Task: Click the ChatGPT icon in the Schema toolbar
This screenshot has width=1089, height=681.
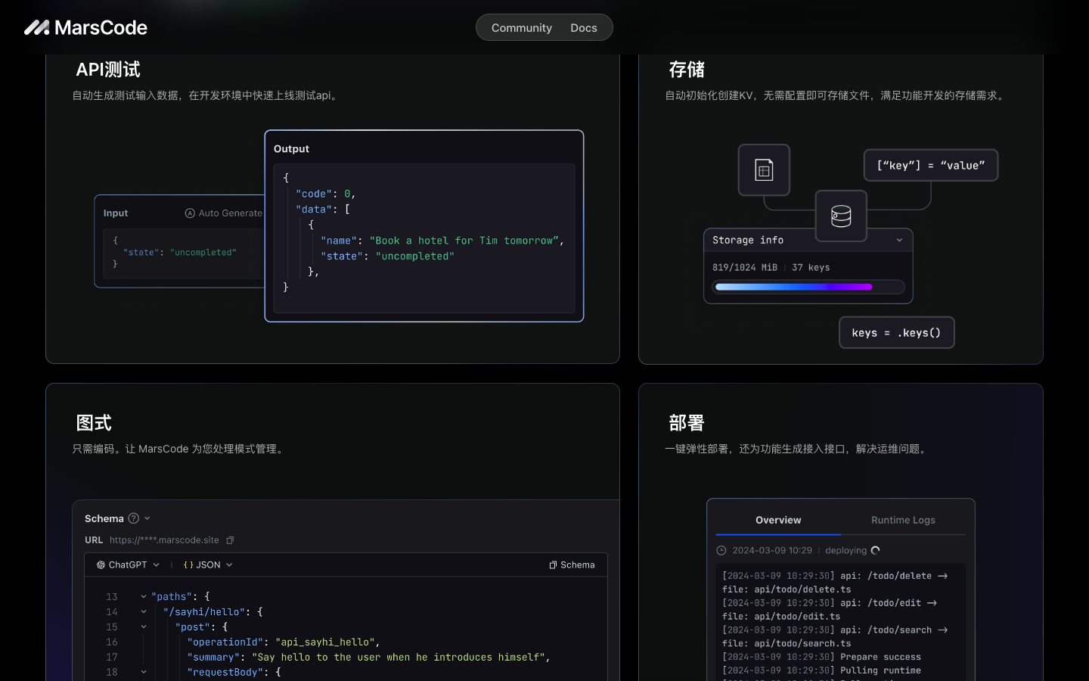Action: (100, 564)
